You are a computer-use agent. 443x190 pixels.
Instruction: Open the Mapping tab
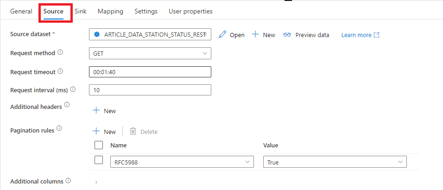tap(110, 11)
